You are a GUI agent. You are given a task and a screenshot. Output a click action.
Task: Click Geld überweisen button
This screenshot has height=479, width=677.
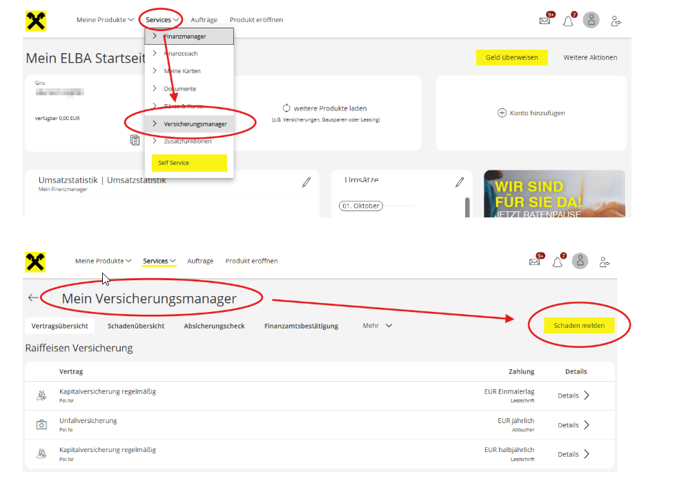[x=511, y=57]
